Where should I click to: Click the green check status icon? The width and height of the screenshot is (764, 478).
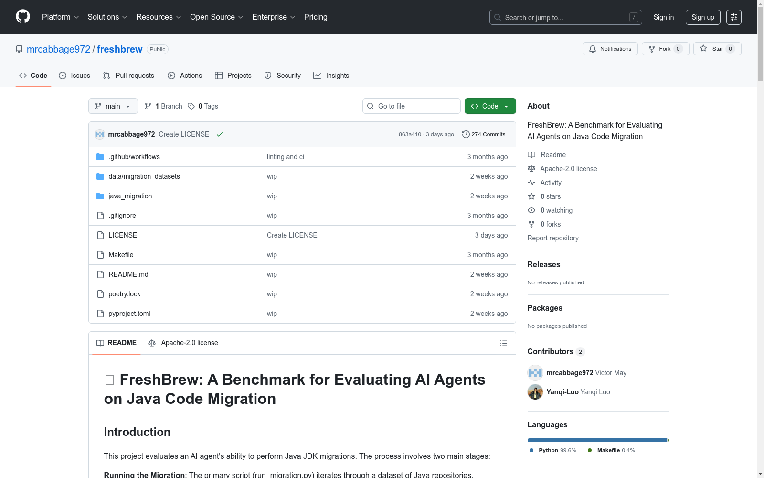point(220,134)
